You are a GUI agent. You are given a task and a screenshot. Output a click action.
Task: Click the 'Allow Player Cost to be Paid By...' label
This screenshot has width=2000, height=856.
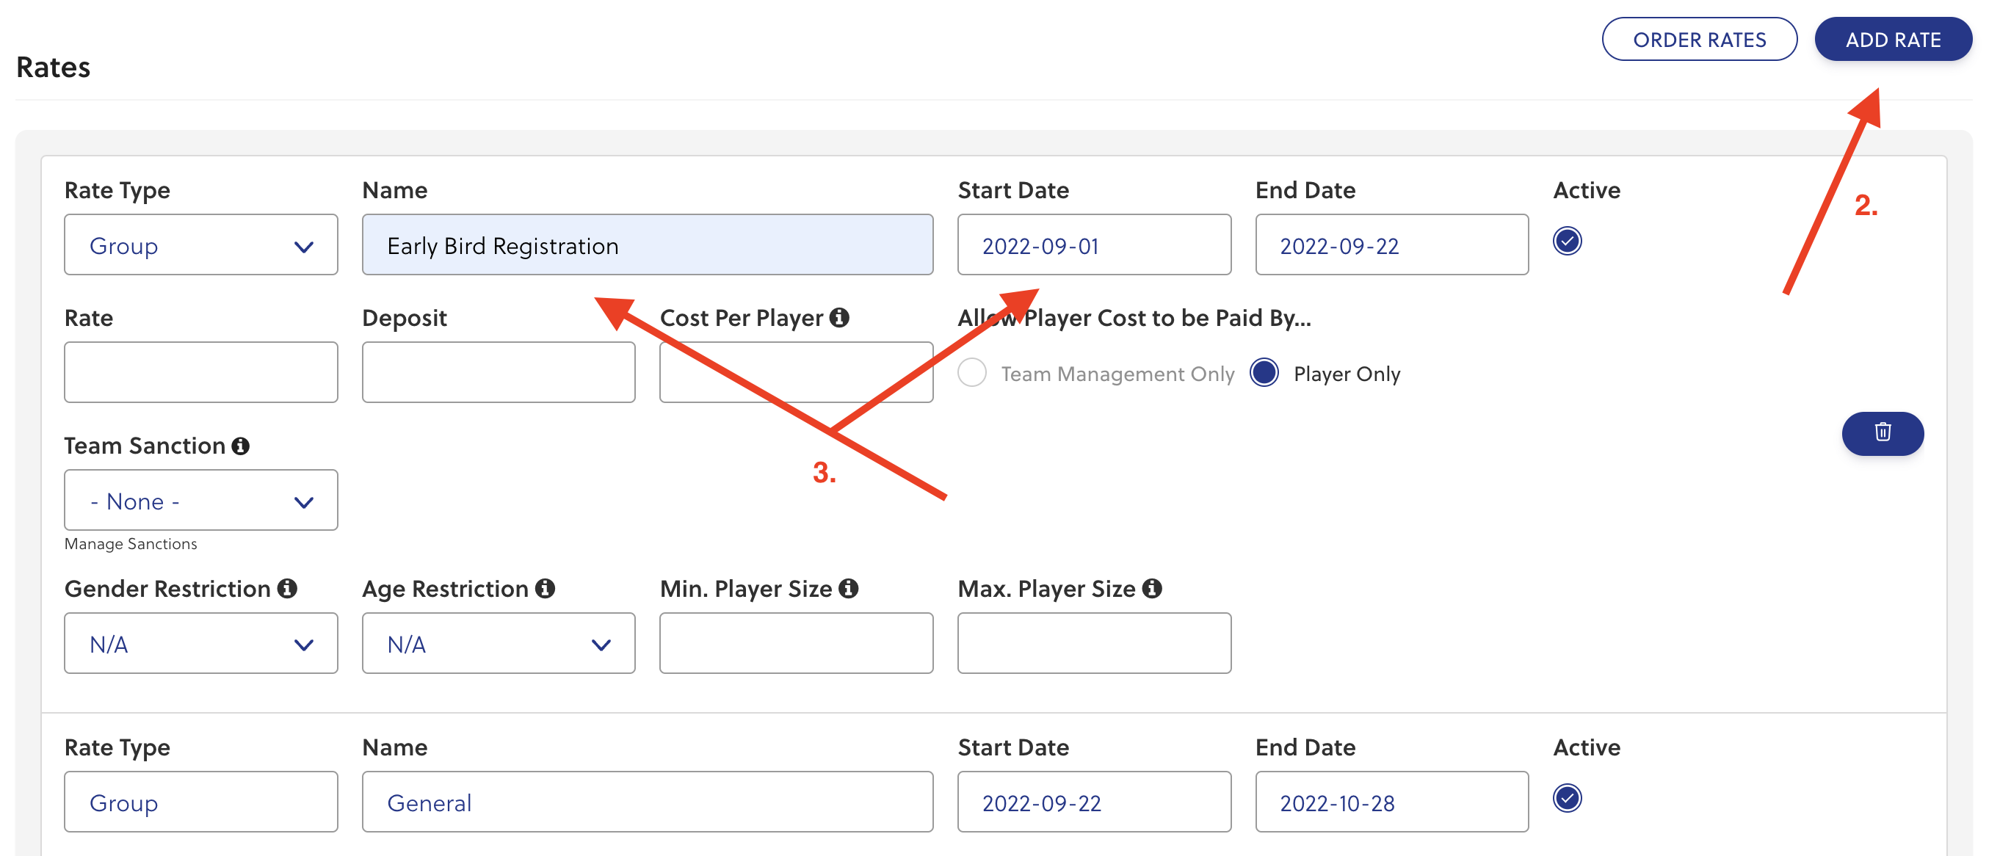[1134, 317]
